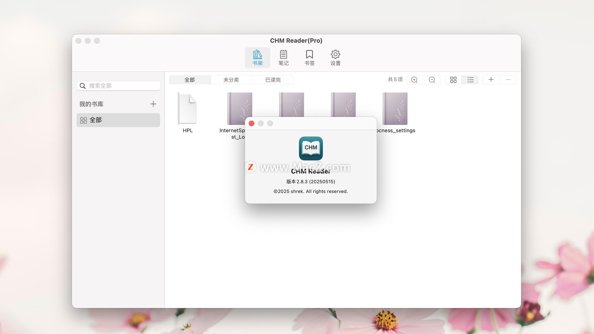
Task: Select the 未分类 filter segment
Action: [x=231, y=80]
